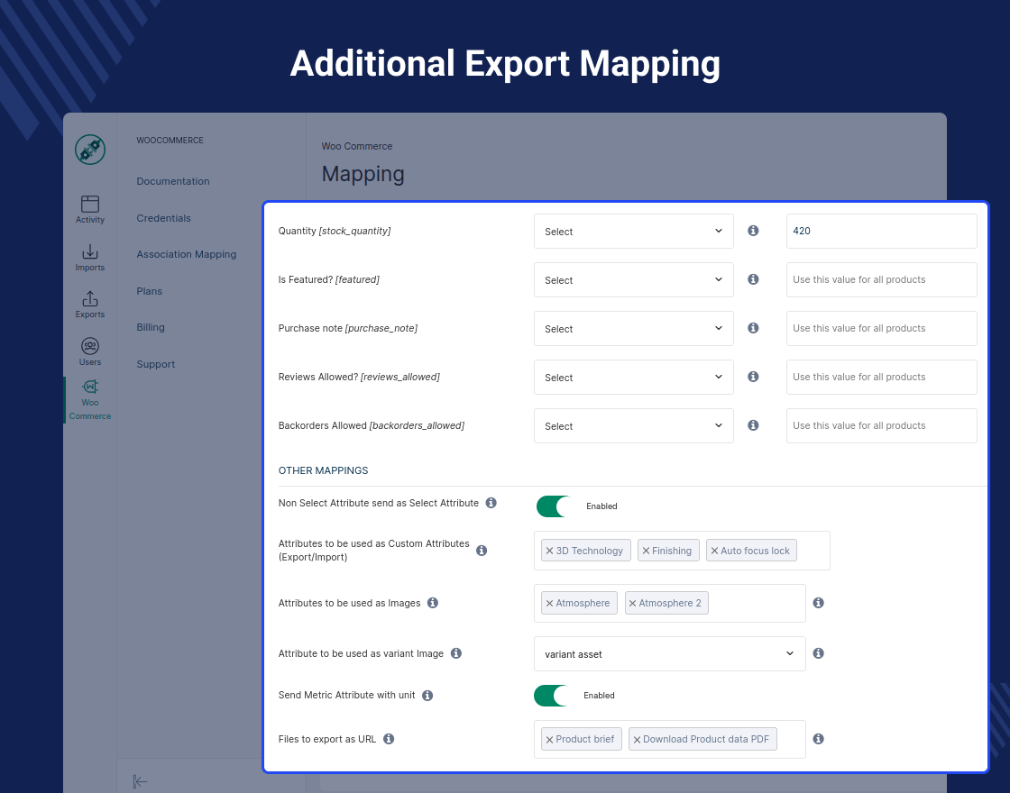Open the Quantity Select dropdown
Screen dimensions: 1010x793
634,231
